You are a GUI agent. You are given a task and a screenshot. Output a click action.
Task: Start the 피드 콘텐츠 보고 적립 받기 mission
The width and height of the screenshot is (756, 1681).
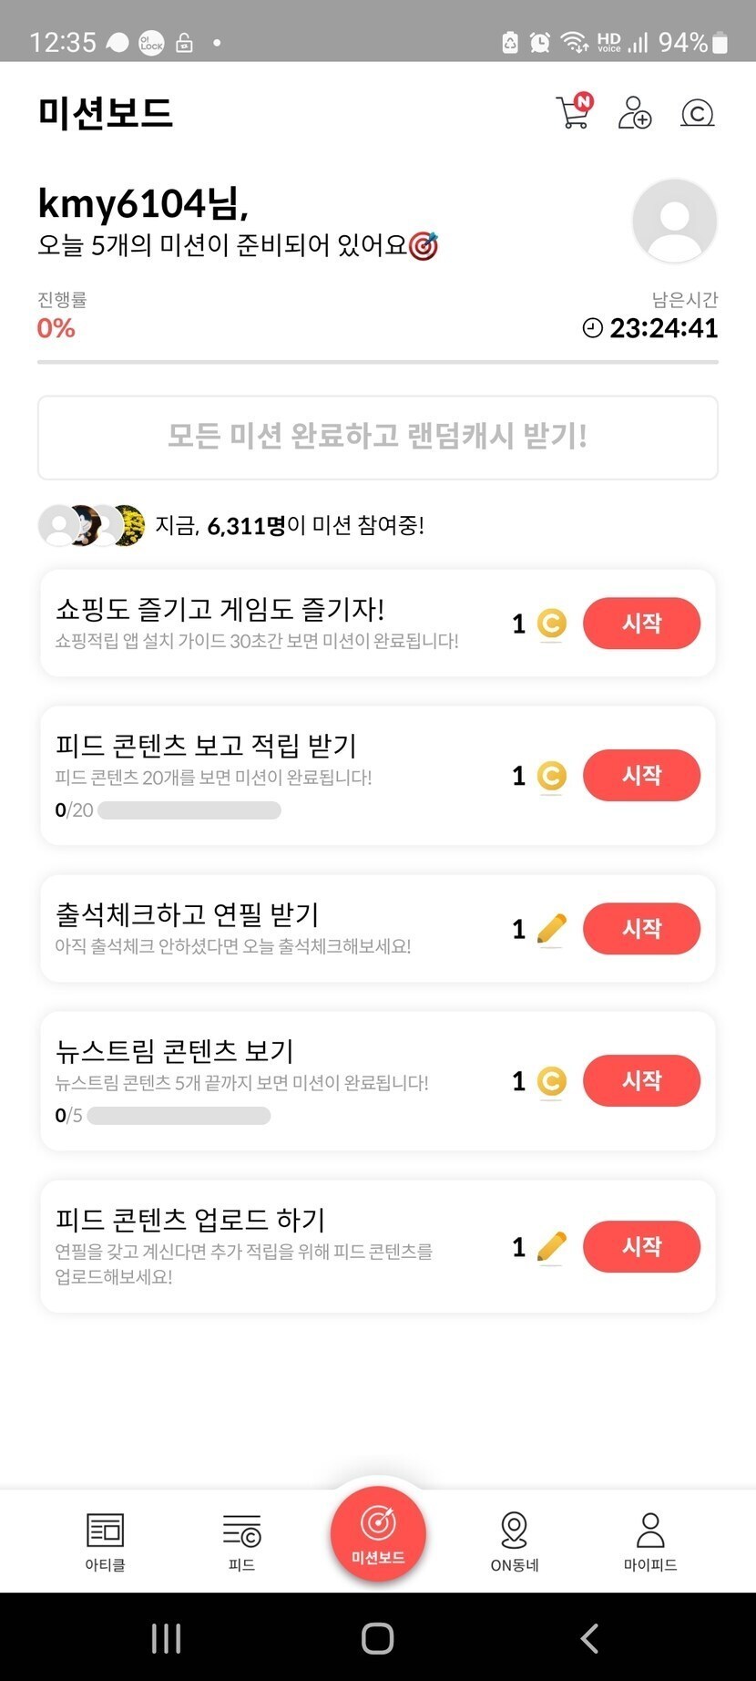point(641,776)
